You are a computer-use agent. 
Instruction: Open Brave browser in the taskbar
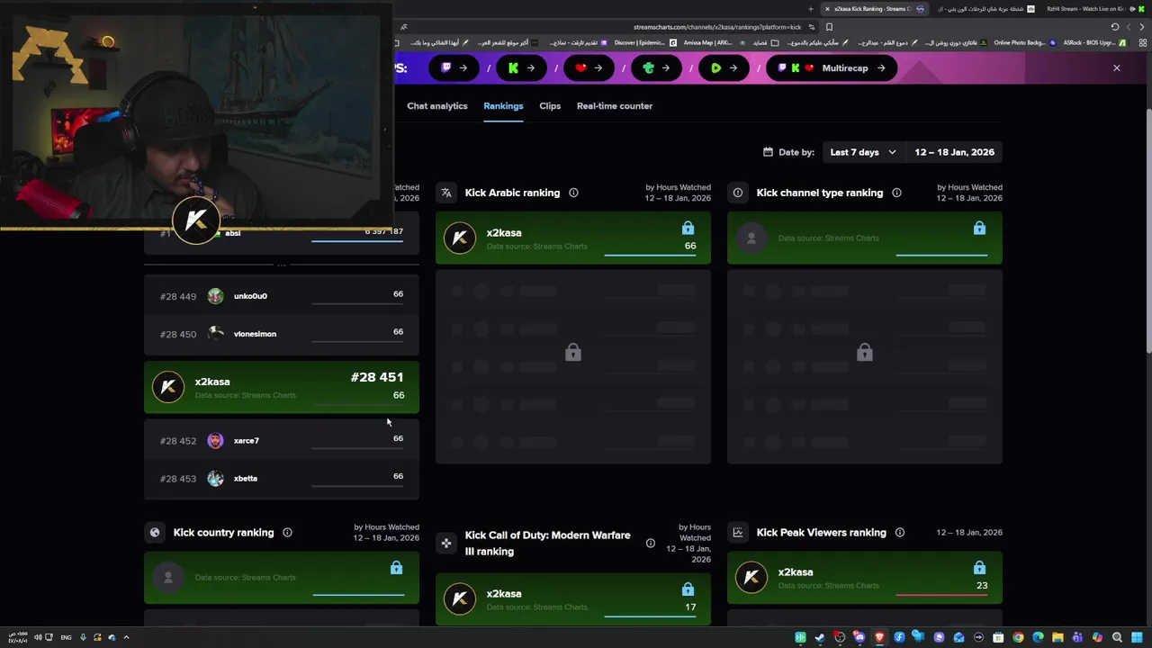(x=879, y=637)
